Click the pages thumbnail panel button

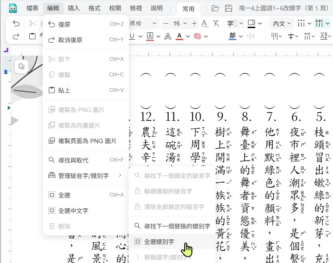click(x=22, y=66)
